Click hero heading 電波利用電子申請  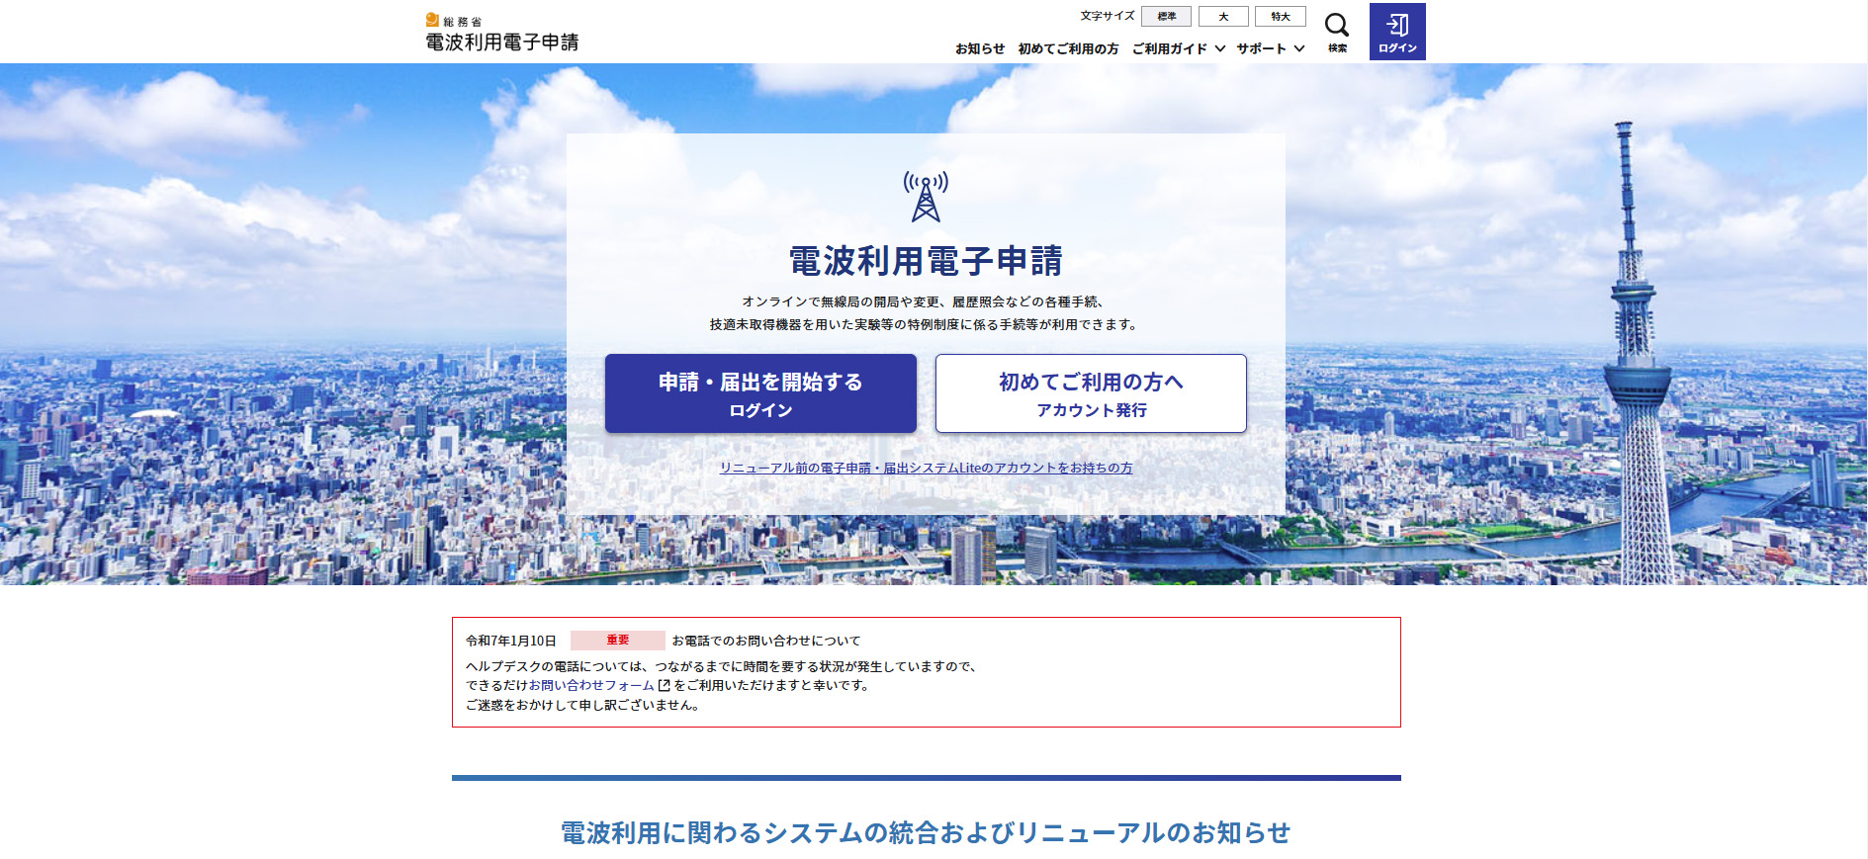tap(926, 261)
